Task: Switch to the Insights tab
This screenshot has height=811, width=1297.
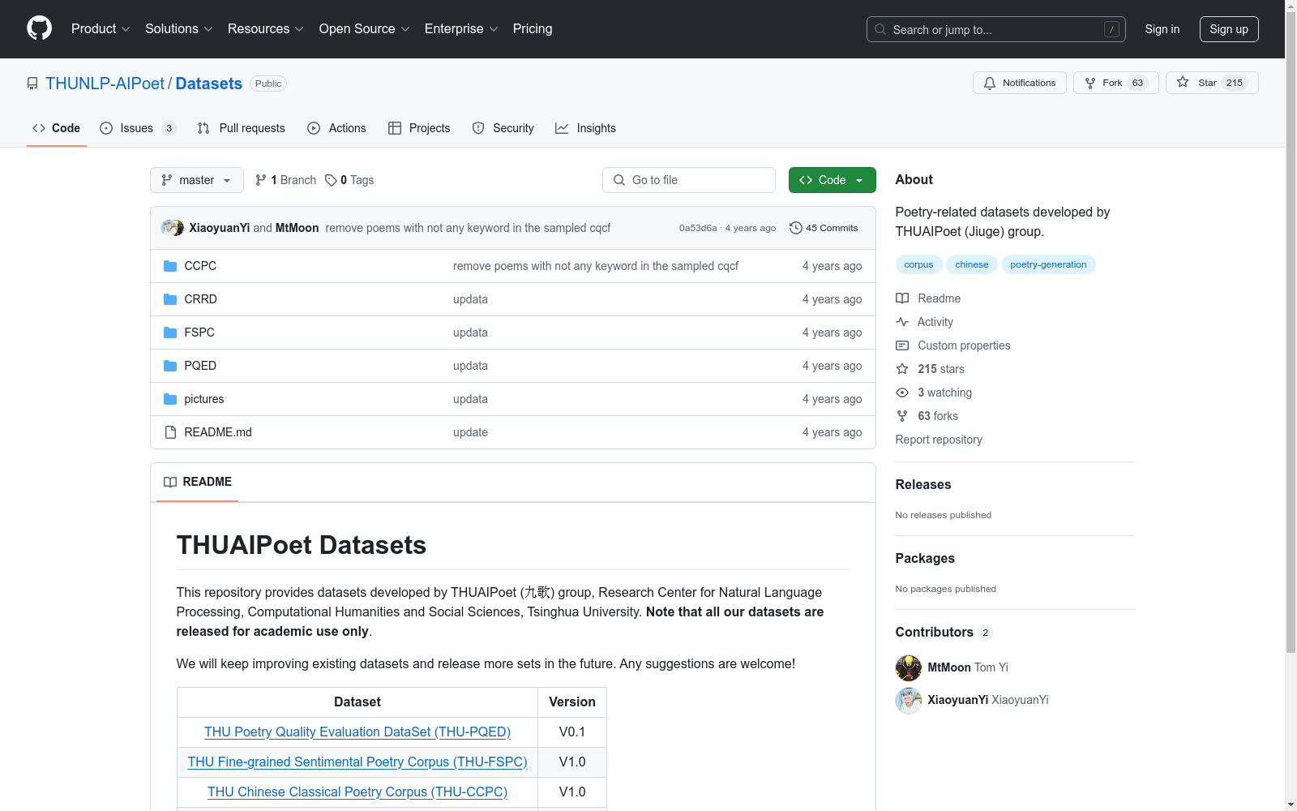Action: (585, 128)
